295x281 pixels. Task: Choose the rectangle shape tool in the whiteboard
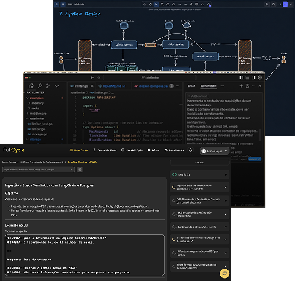162,4
